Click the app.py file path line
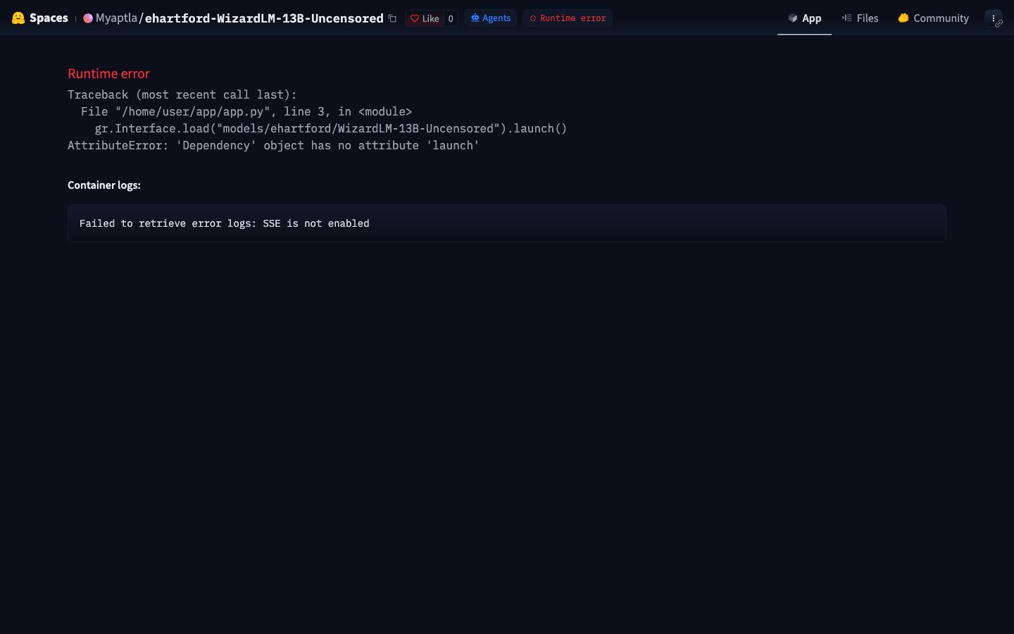The image size is (1014, 634). [246, 111]
